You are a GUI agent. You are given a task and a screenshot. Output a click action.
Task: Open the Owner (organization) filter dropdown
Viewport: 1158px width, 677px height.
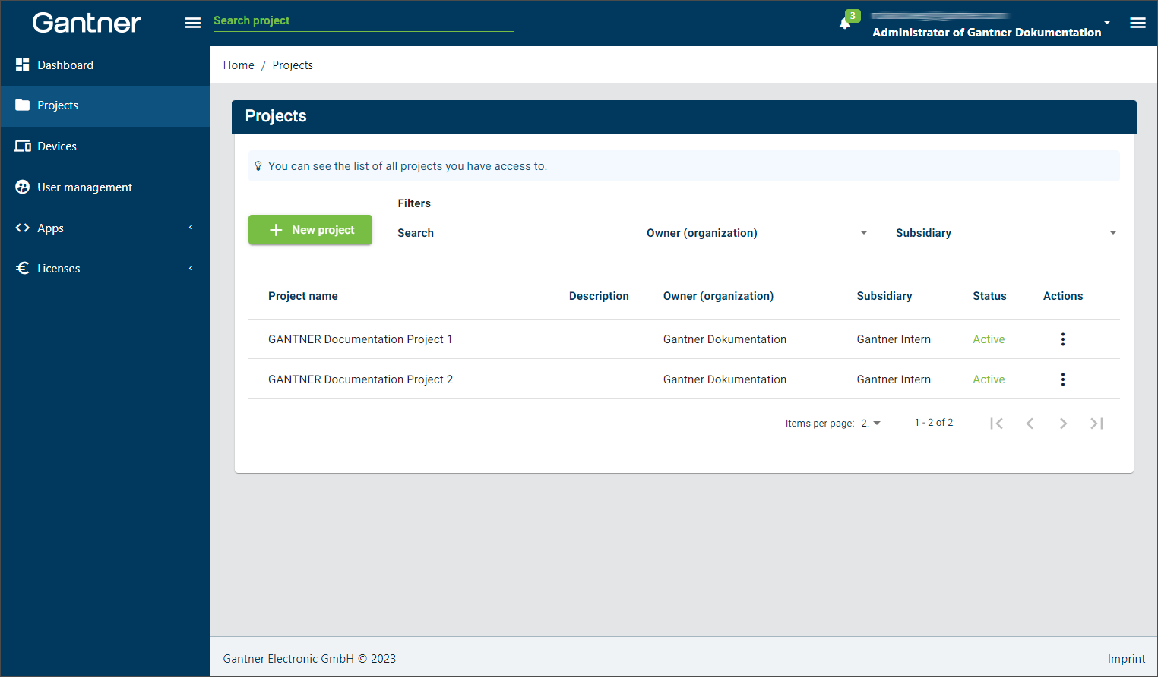click(x=758, y=233)
